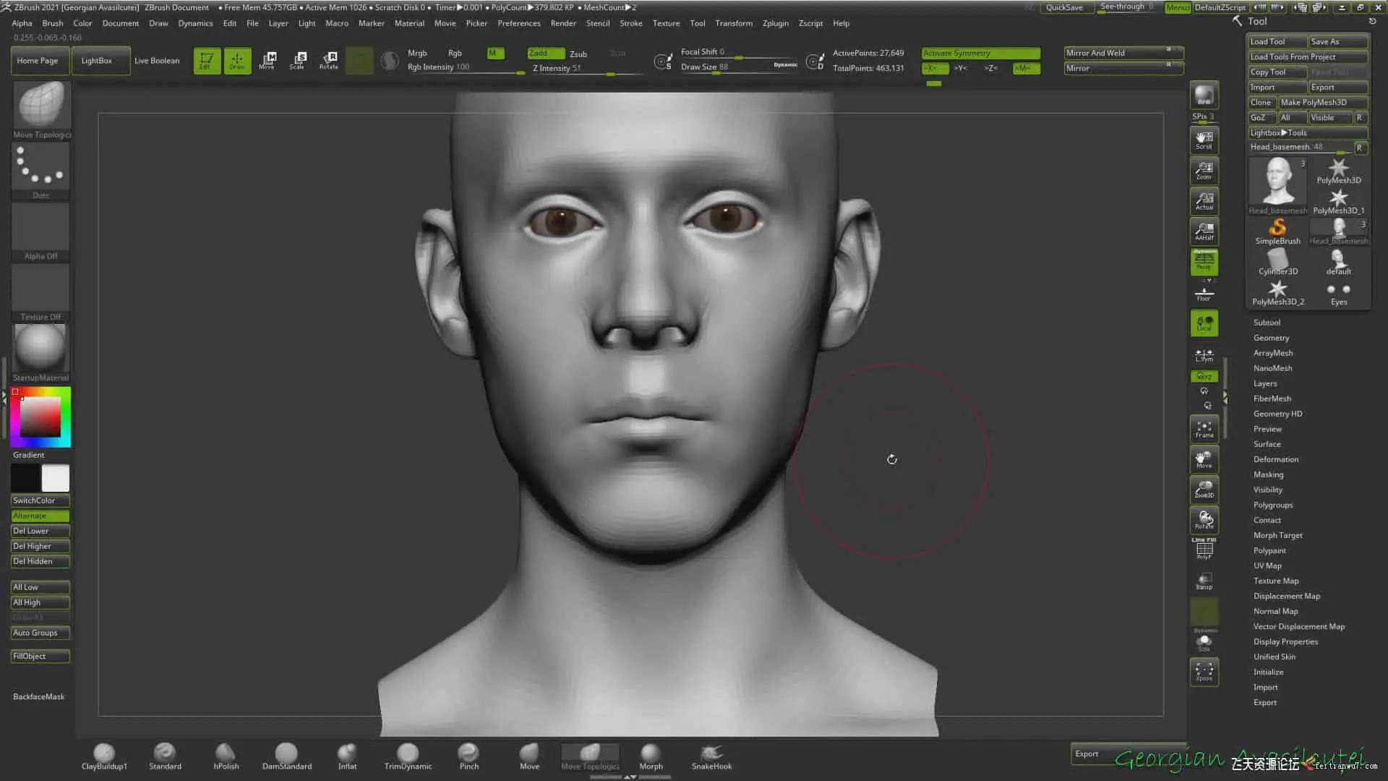Toggle the Alternate color option
This screenshot has height=781, width=1388.
(40, 516)
